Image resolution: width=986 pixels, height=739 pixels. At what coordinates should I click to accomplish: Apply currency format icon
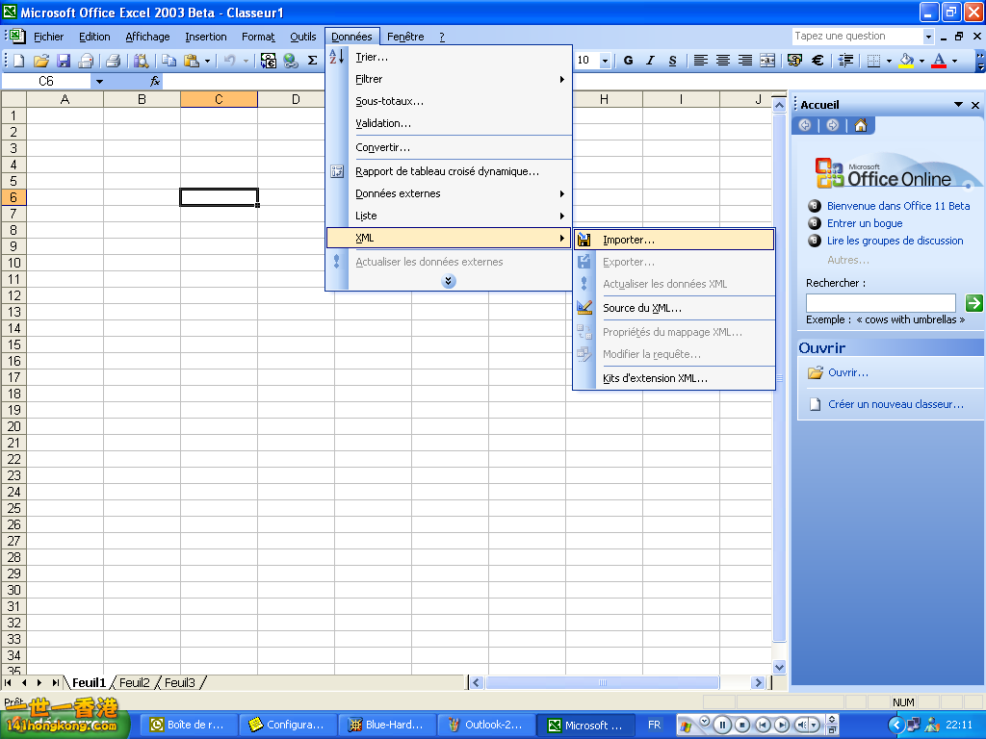(x=794, y=61)
